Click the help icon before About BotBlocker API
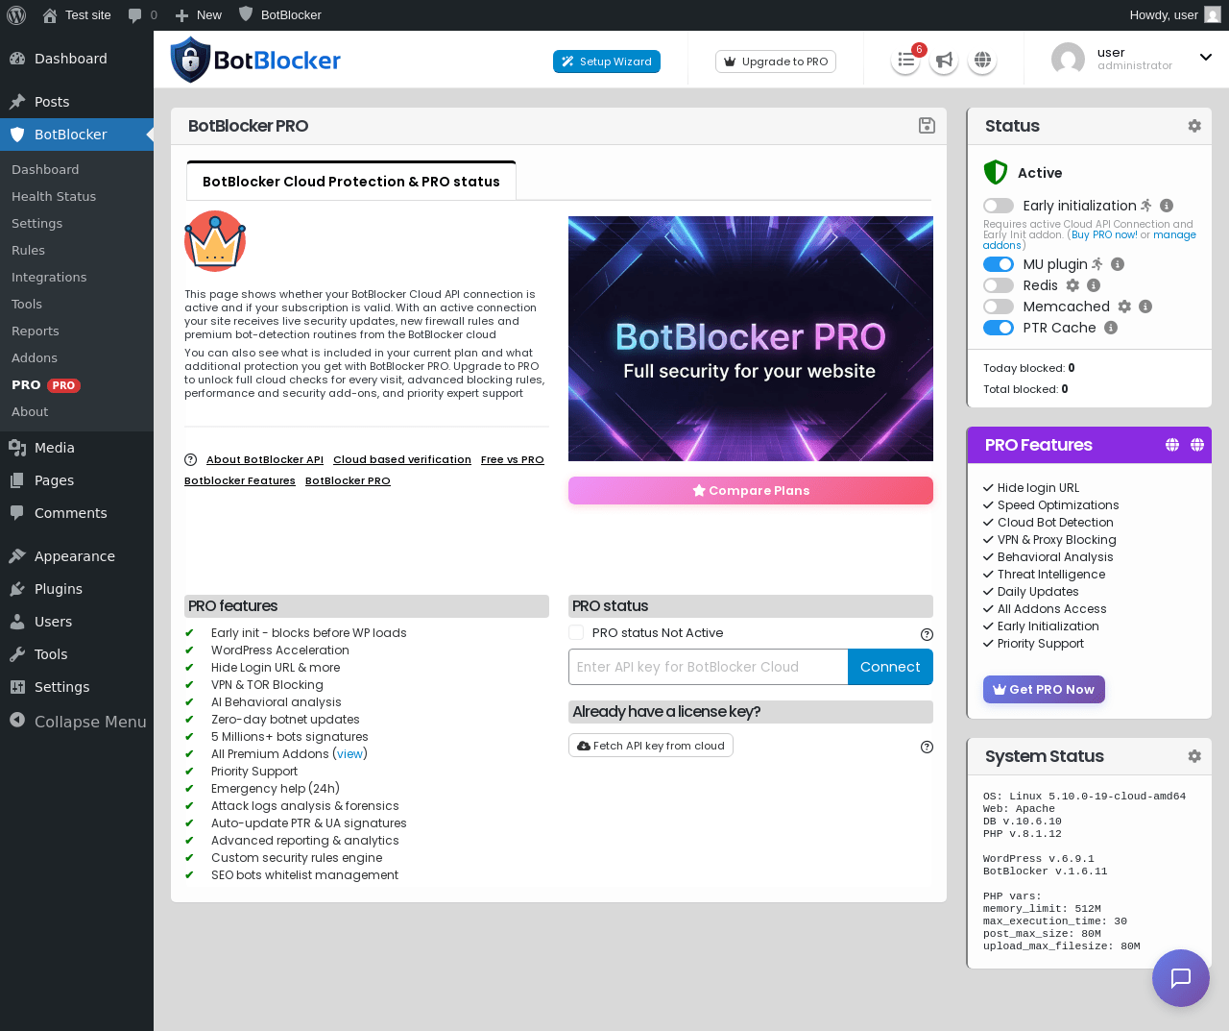The height and width of the screenshot is (1031, 1229). point(190,459)
